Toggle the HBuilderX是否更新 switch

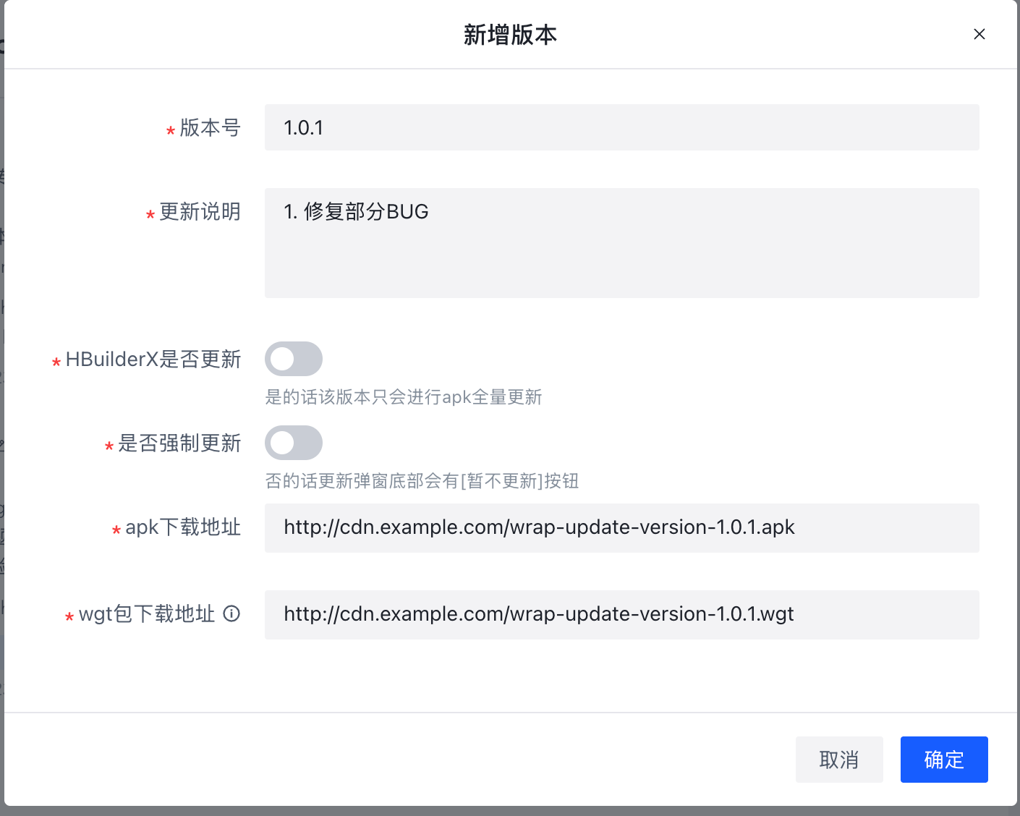point(294,359)
